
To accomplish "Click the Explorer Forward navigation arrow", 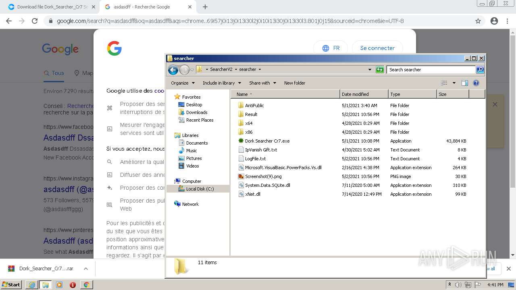I will click(184, 70).
